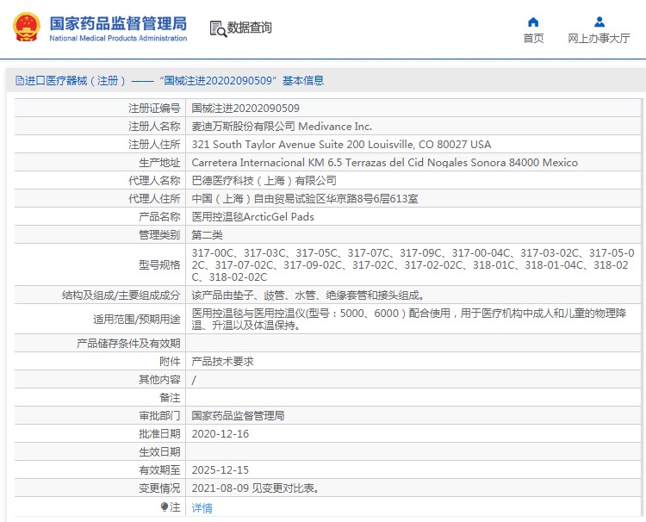Click the 注册证编号 row label

154,109
